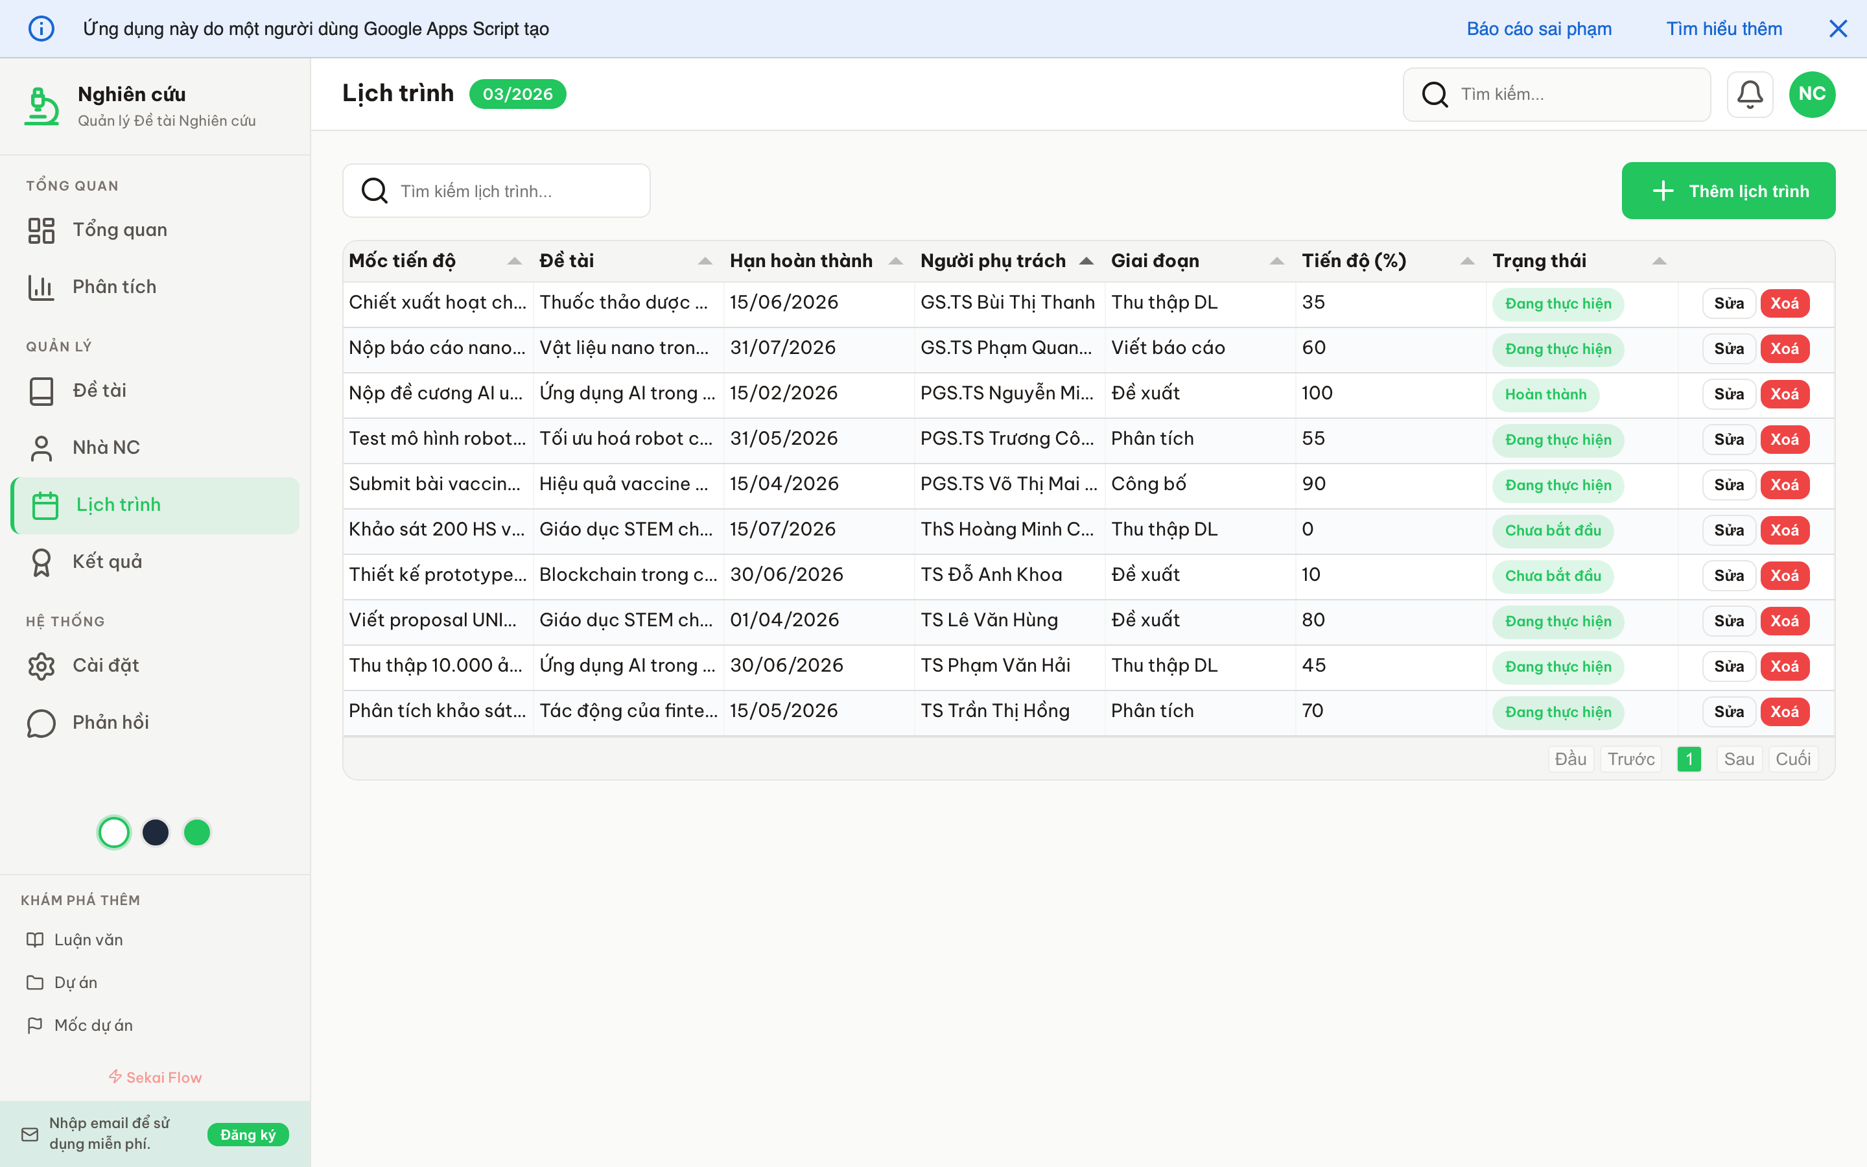Open the Kết quả award icon
The height and width of the screenshot is (1167, 1867).
[41, 561]
